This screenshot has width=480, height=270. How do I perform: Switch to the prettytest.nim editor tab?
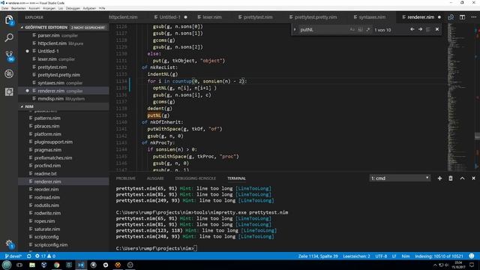[x=258, y=17]
